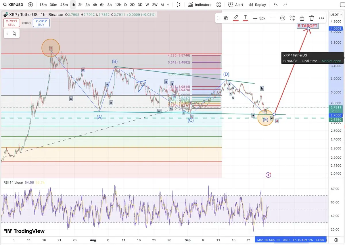
Task: Switch chart to 6h timeframe
Action: click(102, 5)
